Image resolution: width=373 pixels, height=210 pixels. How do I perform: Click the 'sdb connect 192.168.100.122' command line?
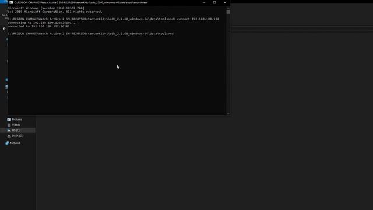[x=113, y=19]
